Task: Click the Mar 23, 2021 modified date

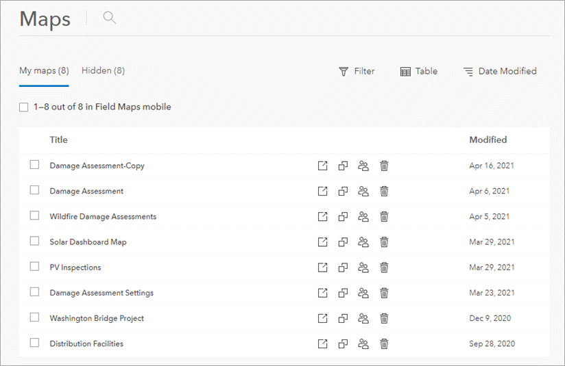Action: pyautogui.click(x=492, y=293)
